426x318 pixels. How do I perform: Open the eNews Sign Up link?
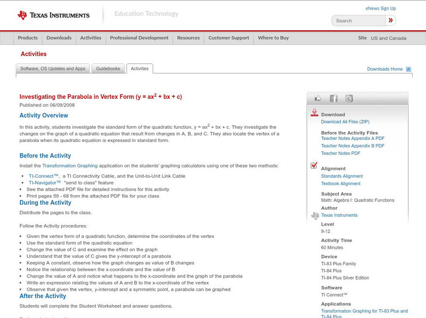click(381, 9)
